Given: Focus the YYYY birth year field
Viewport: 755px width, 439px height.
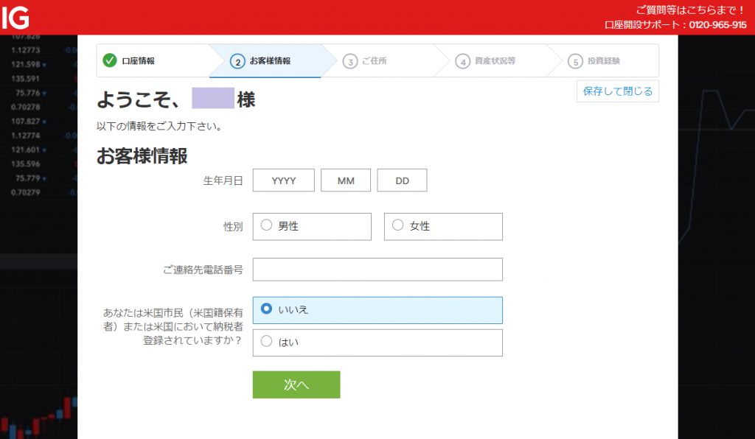Looking at the screenshot, I should click(x=284, y=180).
